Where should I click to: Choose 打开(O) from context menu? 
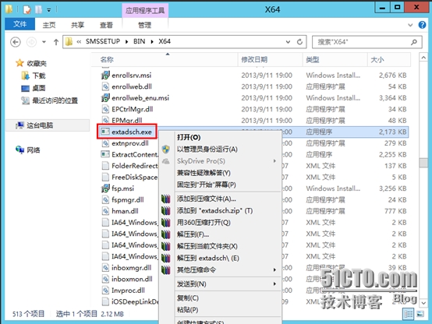click(220, 137)
